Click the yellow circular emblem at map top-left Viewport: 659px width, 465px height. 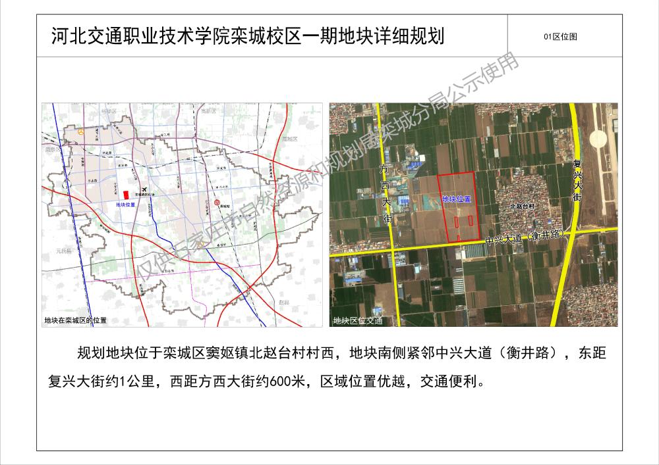click(x=81, y=132)
